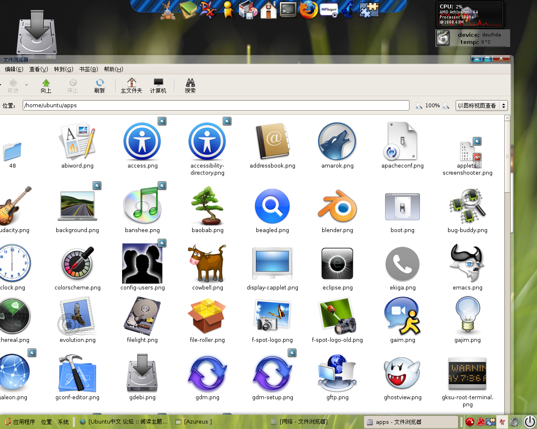The image size is (537, 429).
Task: Click the zoom out magnifier beside 100%
Action: (419, 106)
